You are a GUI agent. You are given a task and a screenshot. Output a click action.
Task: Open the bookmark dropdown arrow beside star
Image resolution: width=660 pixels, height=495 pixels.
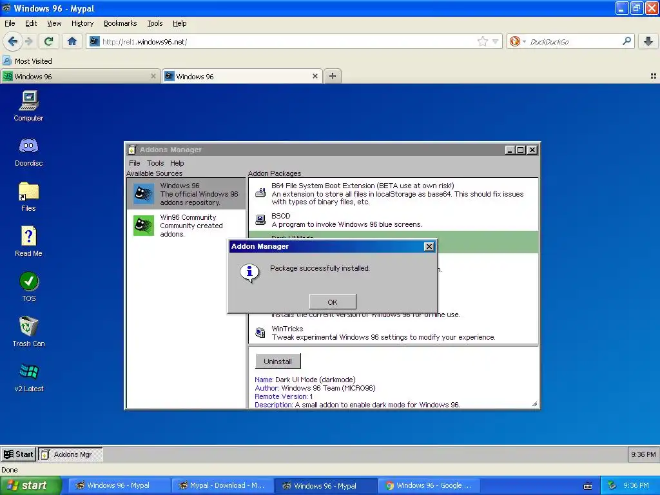(496, 41)
